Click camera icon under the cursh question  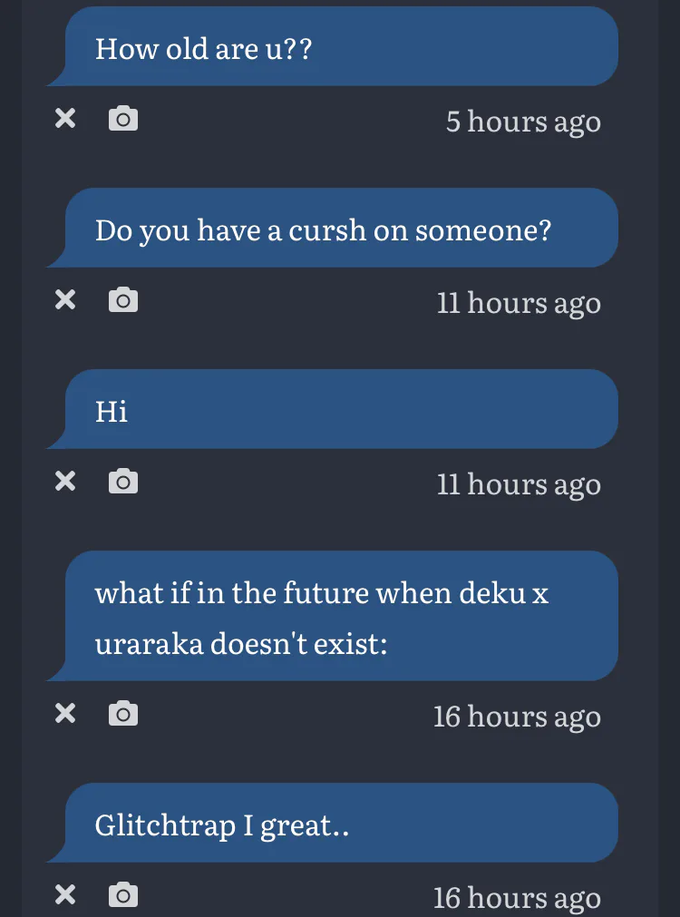click(123, 299)
